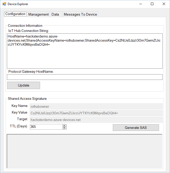Screen dimensions: 170x173
Task: Minimize the Device Explorer window
Action: (x=141, y=4)
